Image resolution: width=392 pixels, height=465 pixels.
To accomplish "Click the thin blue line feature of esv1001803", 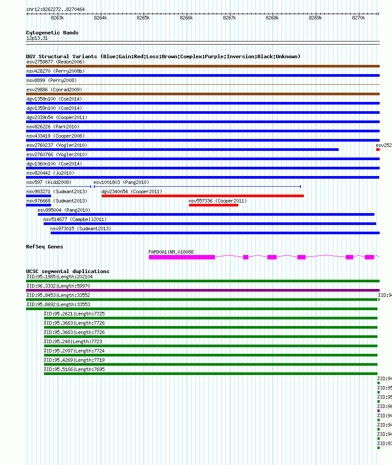I will tap(197, 187).
